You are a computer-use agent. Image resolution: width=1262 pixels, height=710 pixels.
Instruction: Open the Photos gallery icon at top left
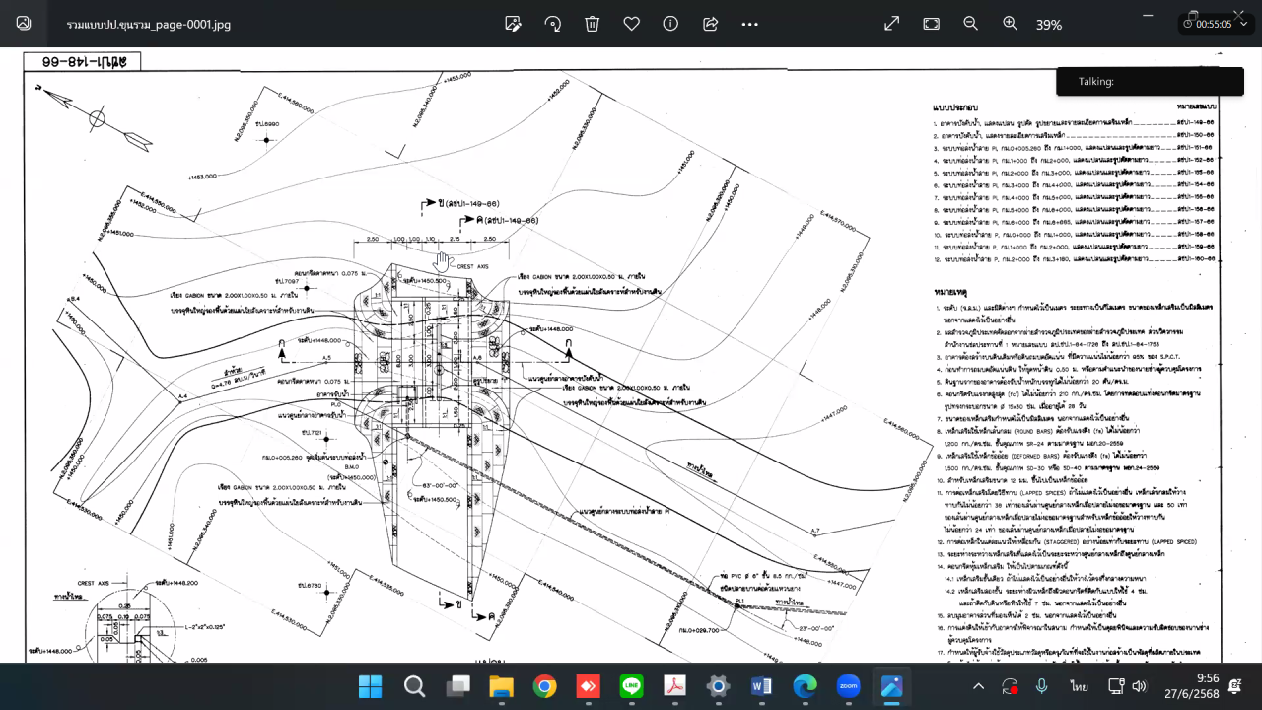tap(24, 24)
